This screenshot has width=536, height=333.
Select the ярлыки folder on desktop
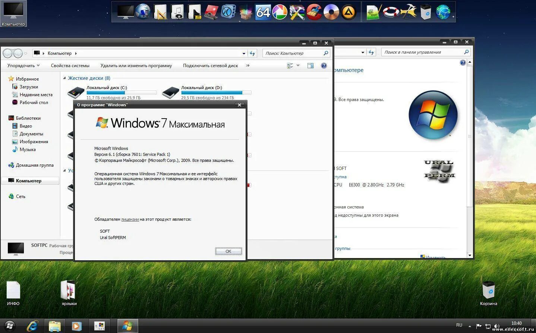(x=69, y=293)
